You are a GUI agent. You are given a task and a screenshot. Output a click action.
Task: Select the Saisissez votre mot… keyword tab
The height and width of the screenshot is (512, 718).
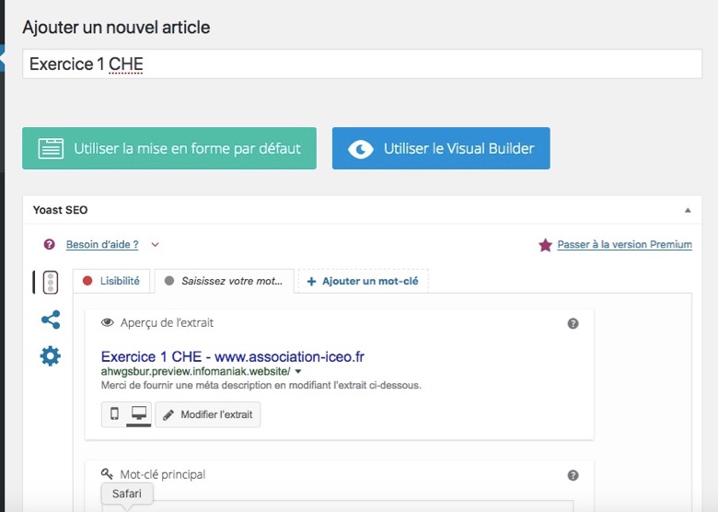click(224, 281)
